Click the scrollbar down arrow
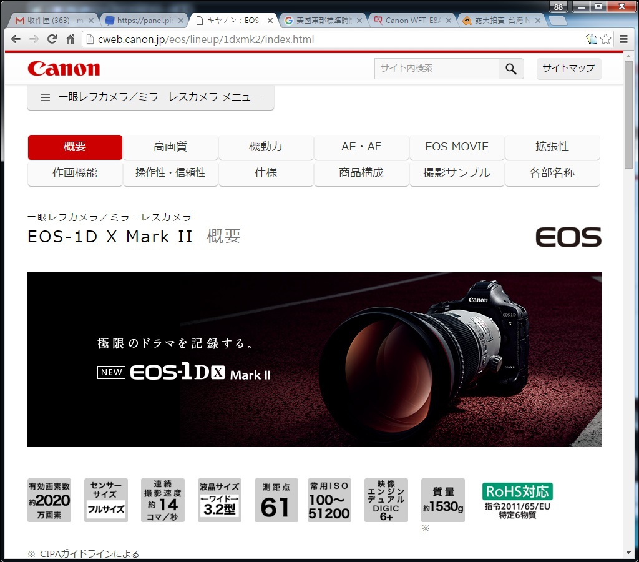Image resolution: width=639 pixels, height=562 pixels. [628, 553]
